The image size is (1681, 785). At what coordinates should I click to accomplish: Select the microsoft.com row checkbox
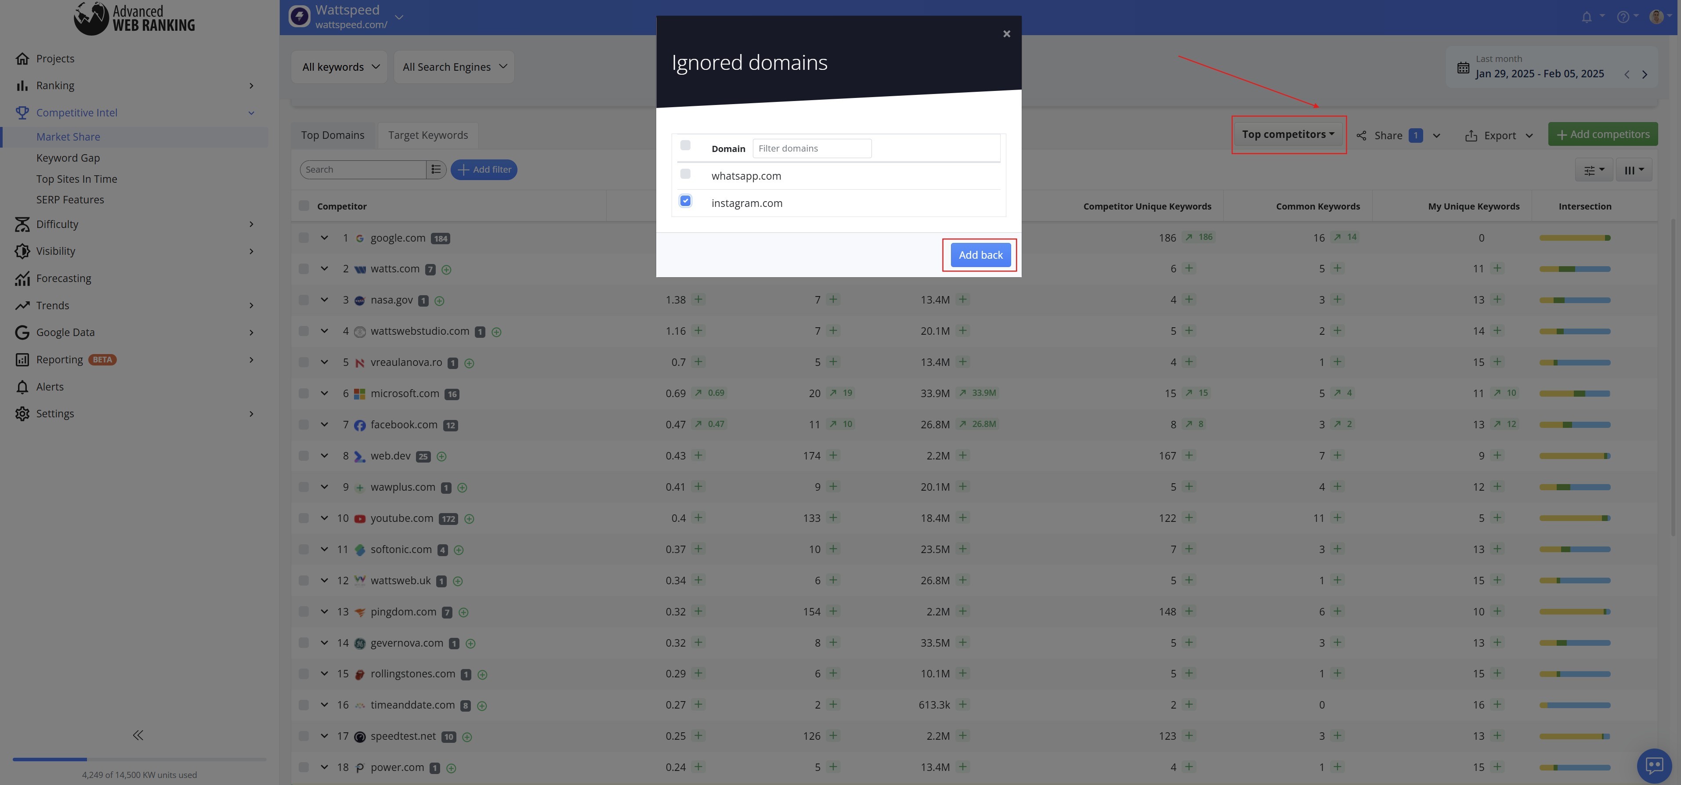click(304, 394)
